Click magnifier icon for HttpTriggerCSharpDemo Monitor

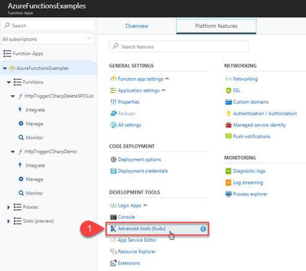[21, 193]
